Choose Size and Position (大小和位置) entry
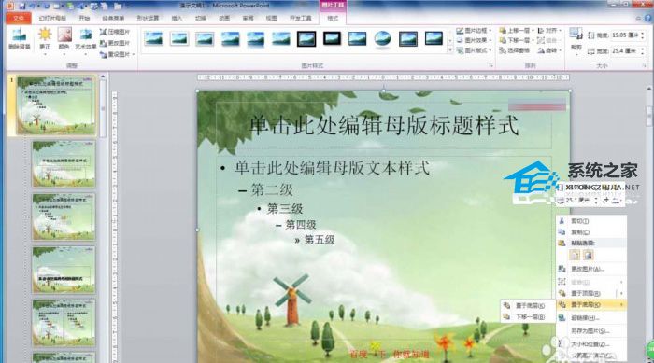The height and width of the screenshot is (363, 654). 591,344
